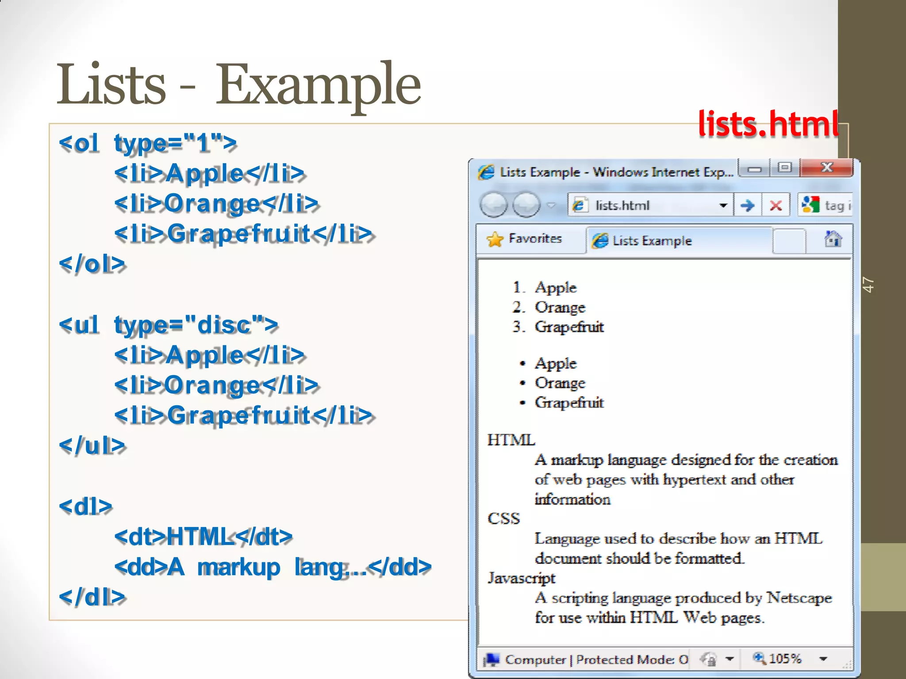Click the browser Back button
Screen dimensions: 906x679
494,205
